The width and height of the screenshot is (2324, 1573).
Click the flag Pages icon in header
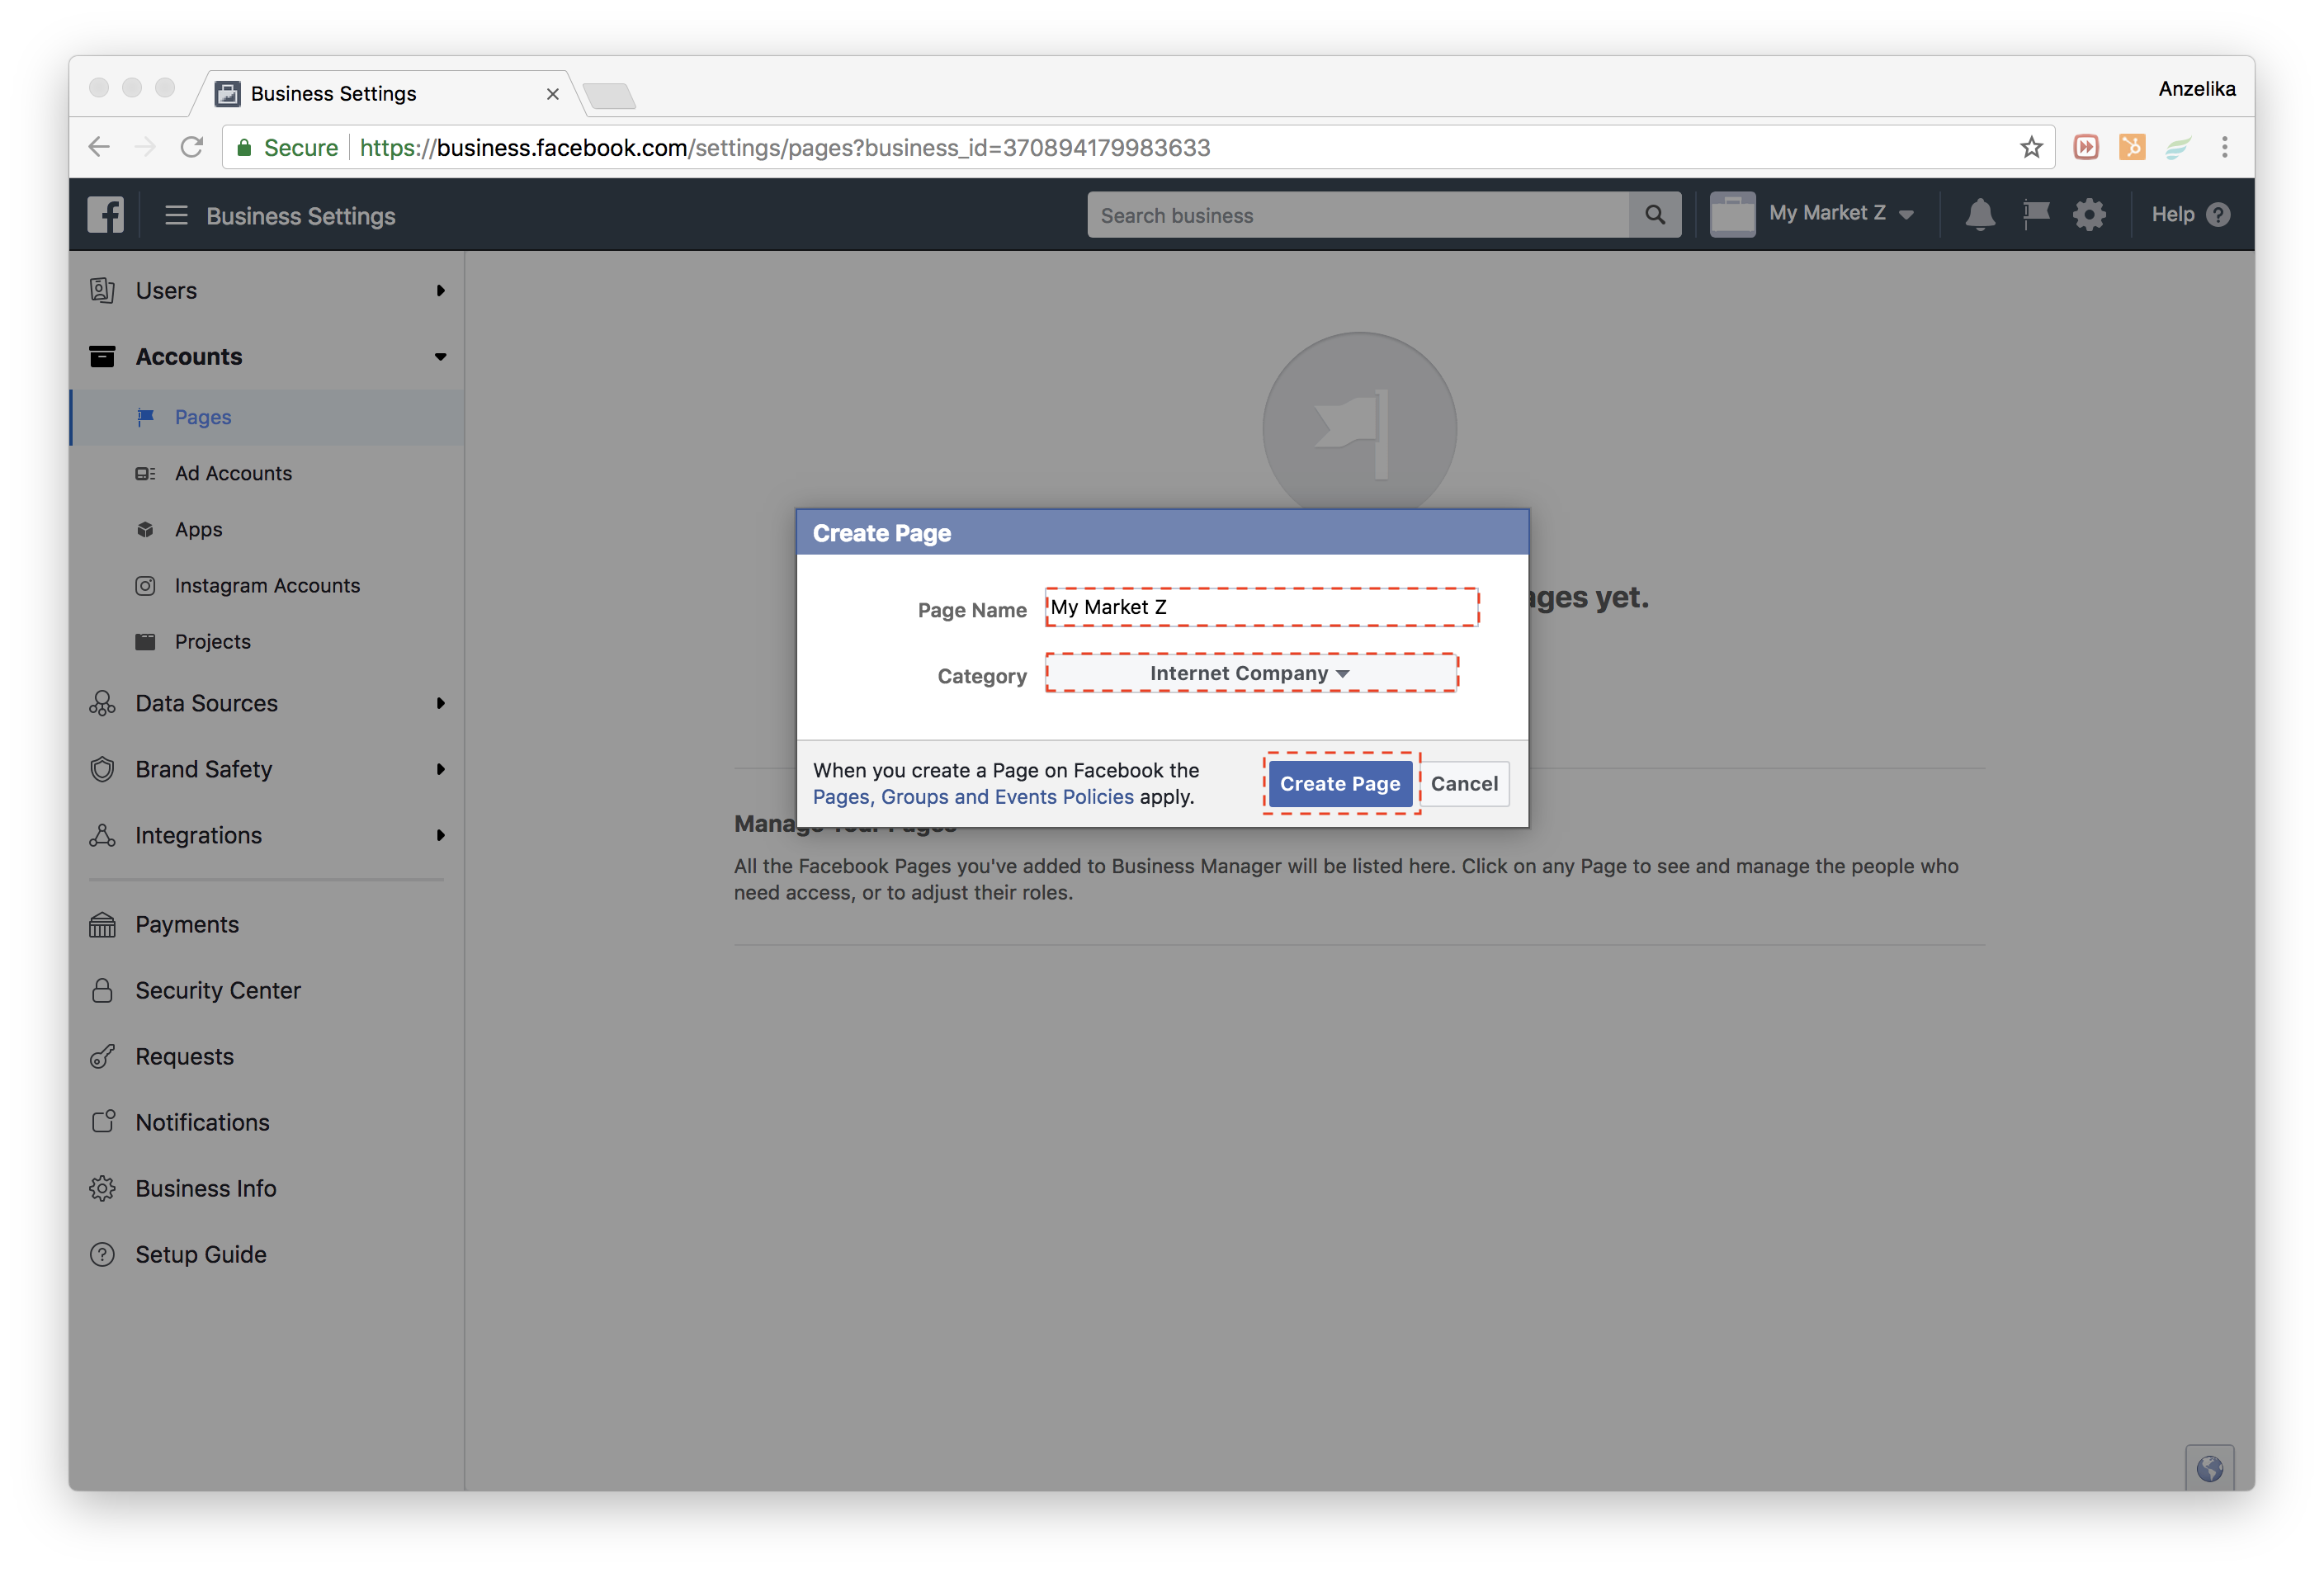coord(2035,215)
